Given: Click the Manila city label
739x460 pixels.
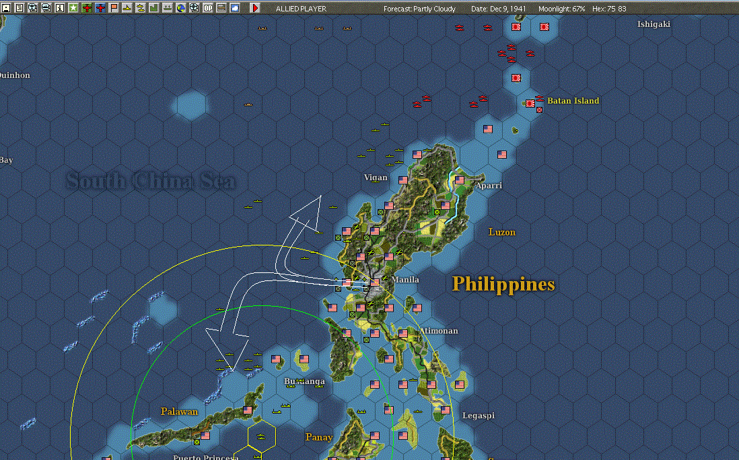Looking at the screenshot, I should click(405, 280).
